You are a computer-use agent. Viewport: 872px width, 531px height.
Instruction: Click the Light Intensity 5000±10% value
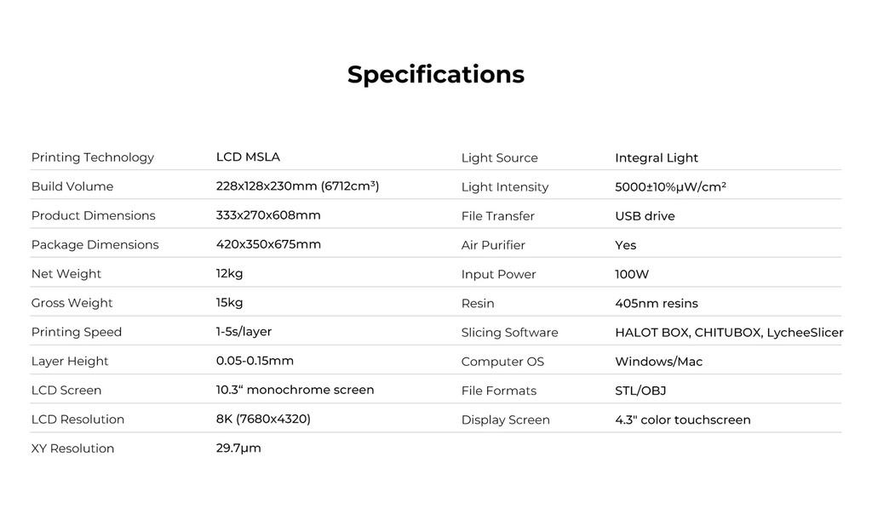[670, 187]
